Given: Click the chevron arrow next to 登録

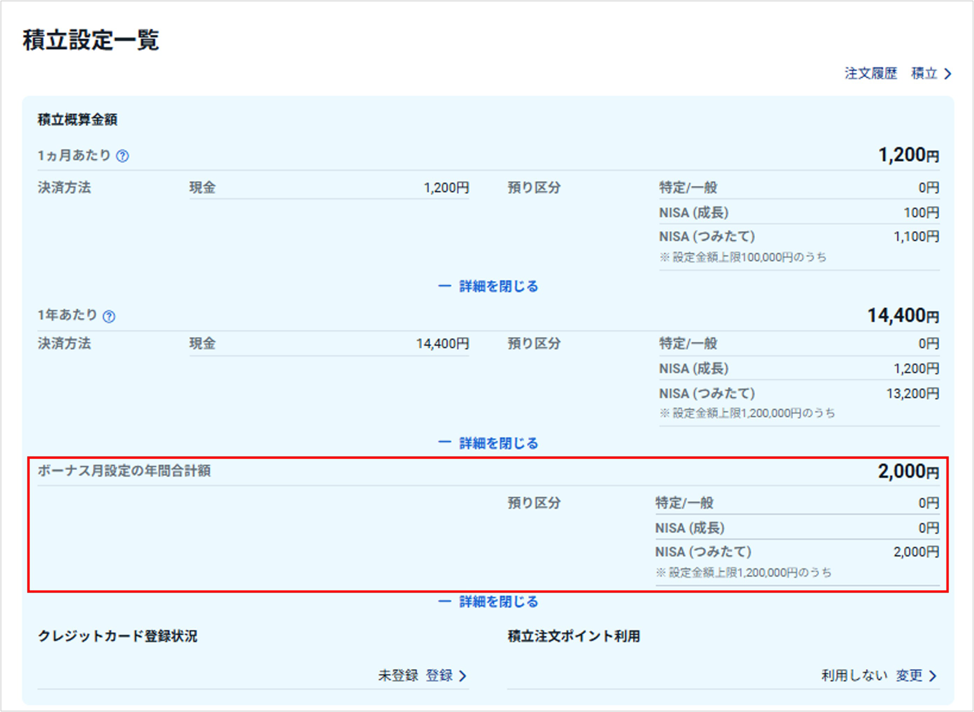Looking at the screenshot, I should click(463, 676).
